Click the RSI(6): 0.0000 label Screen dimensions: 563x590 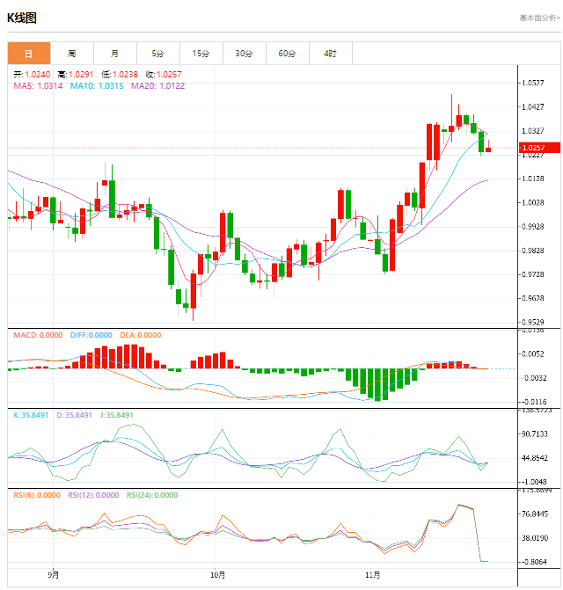(x=37, y=495)
